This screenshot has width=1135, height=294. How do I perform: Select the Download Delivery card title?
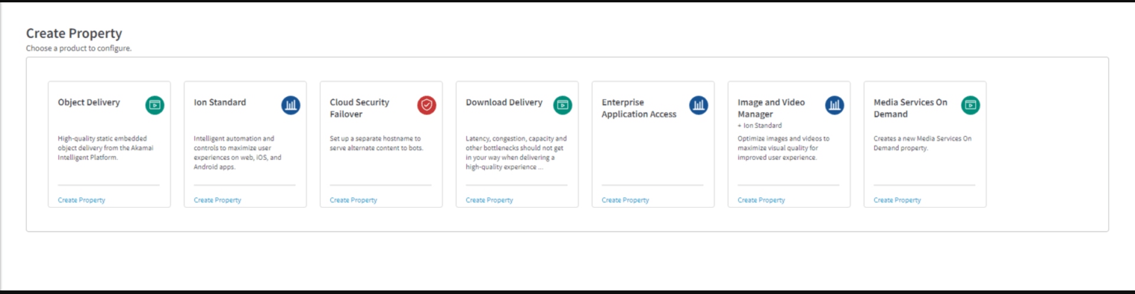pyautogui.click(x=504, y=102)
